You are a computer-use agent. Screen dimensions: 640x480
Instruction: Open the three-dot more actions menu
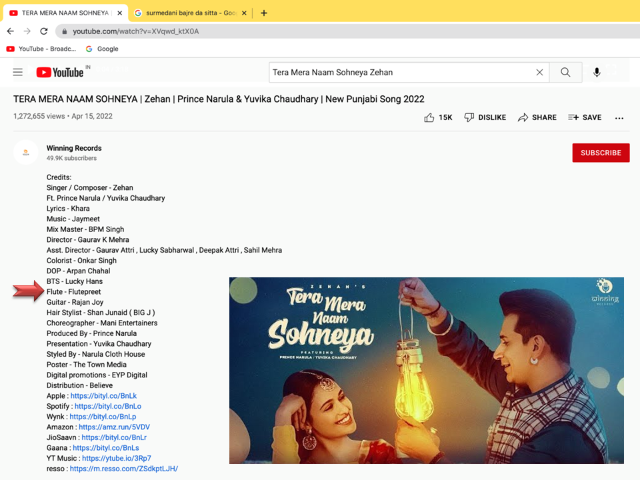[619, 118]
